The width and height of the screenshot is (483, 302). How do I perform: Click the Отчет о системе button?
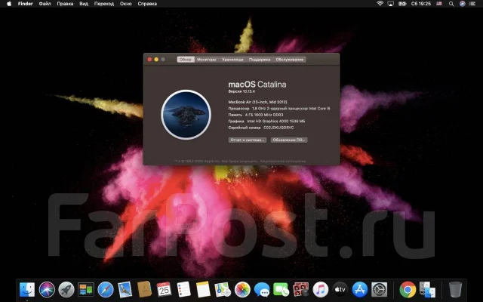248,140
